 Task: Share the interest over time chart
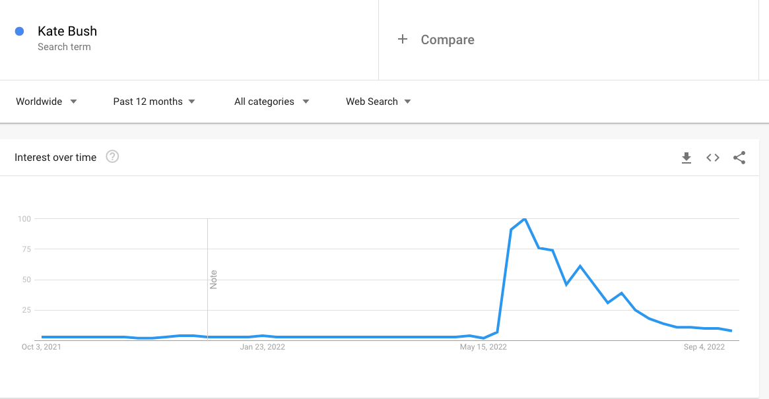[x=739, y=158]
